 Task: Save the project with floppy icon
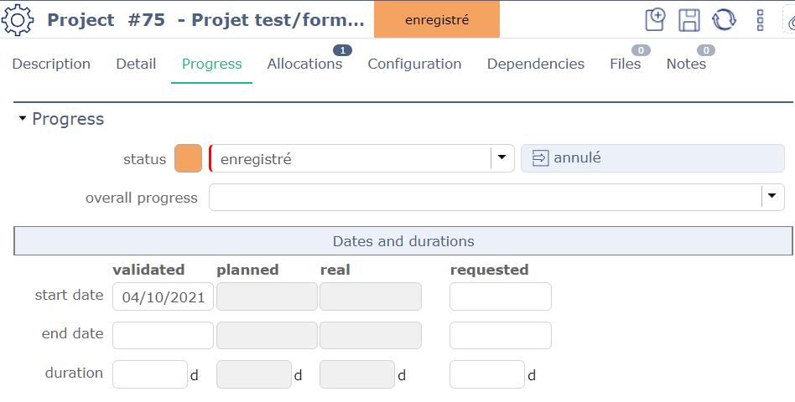(688, 20)
